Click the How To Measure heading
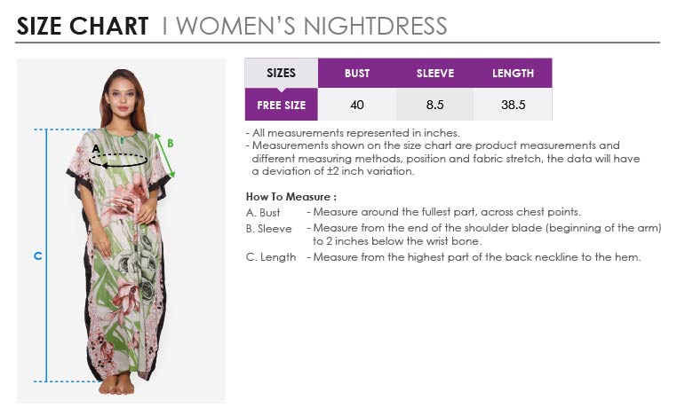The image size is (677, 416). (291, 196)
